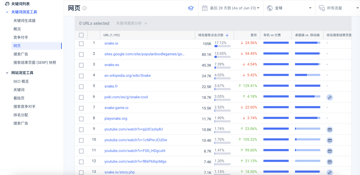Select all URLs with header checkbox

tap(81, 35)
